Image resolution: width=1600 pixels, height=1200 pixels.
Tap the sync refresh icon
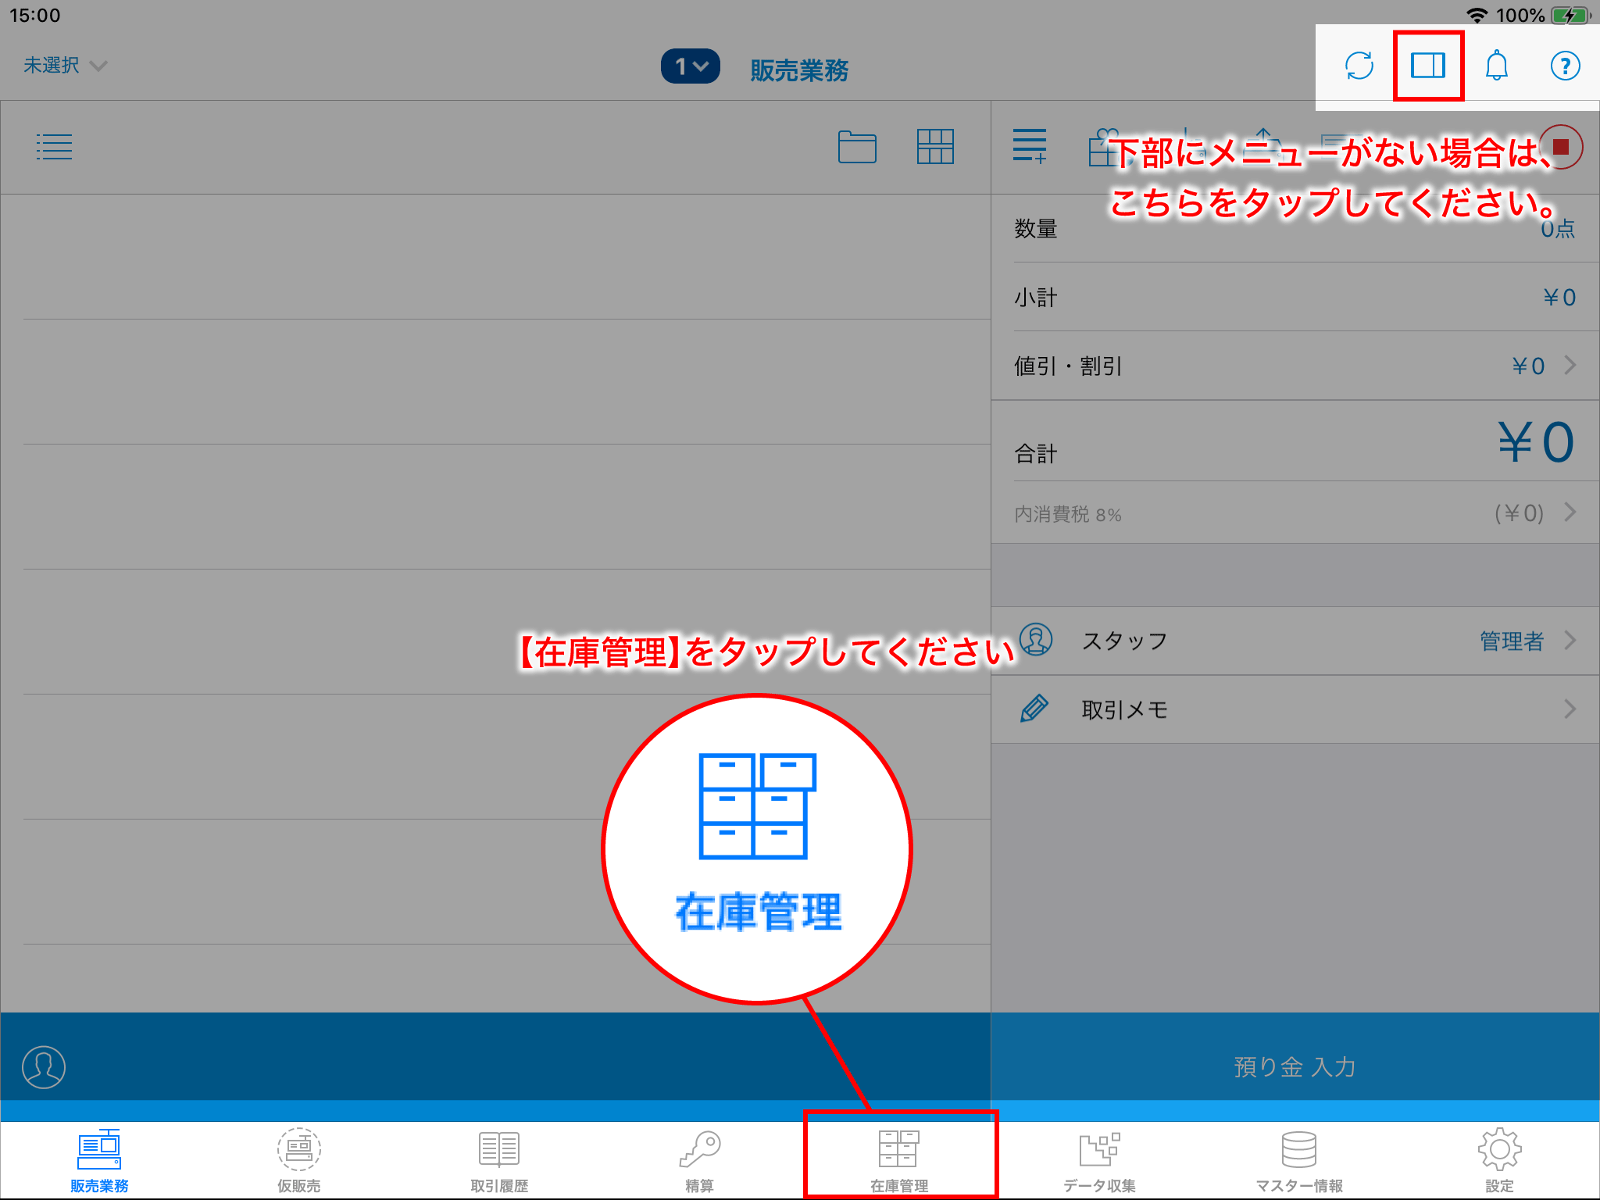click(x=1359, y=66)
